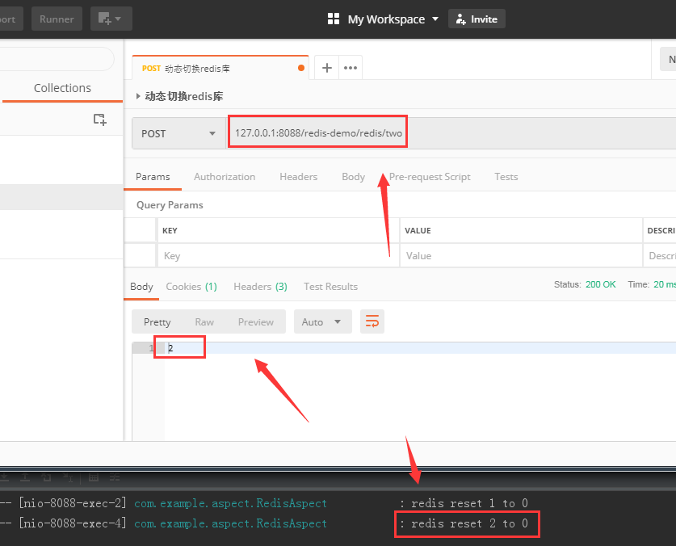Click the response line containing 2
676x546 pixels.
point(404,348)
